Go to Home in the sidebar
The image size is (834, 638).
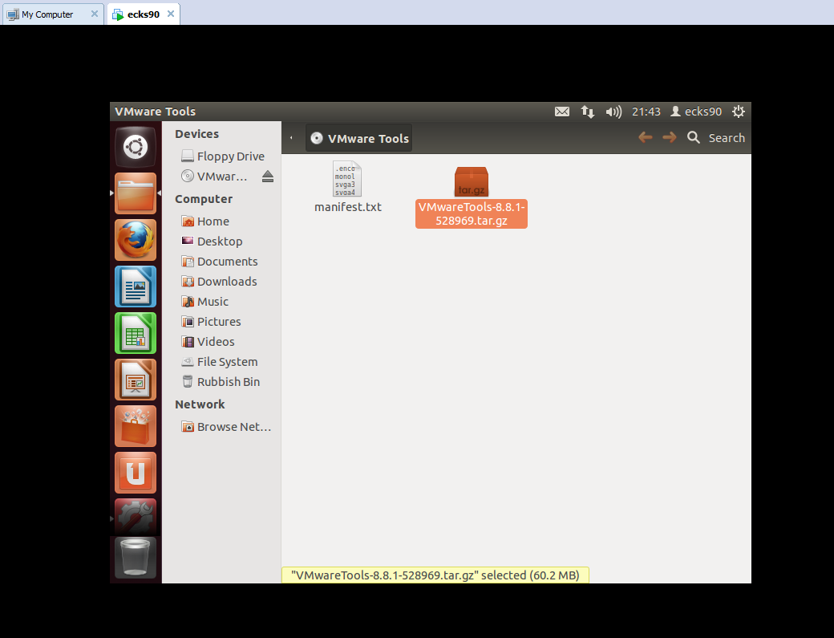(205, 221)
